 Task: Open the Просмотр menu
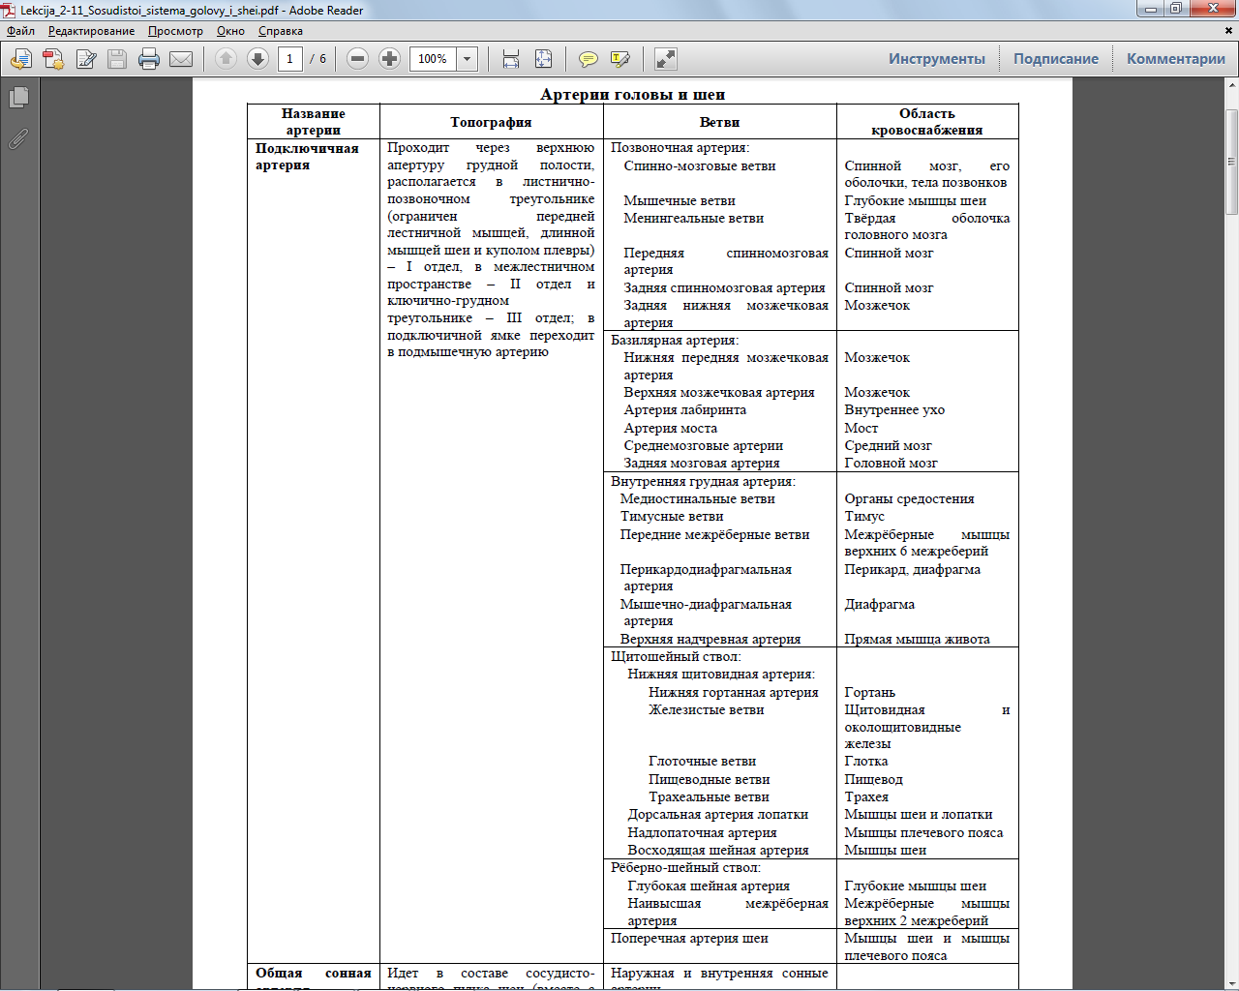175,31
